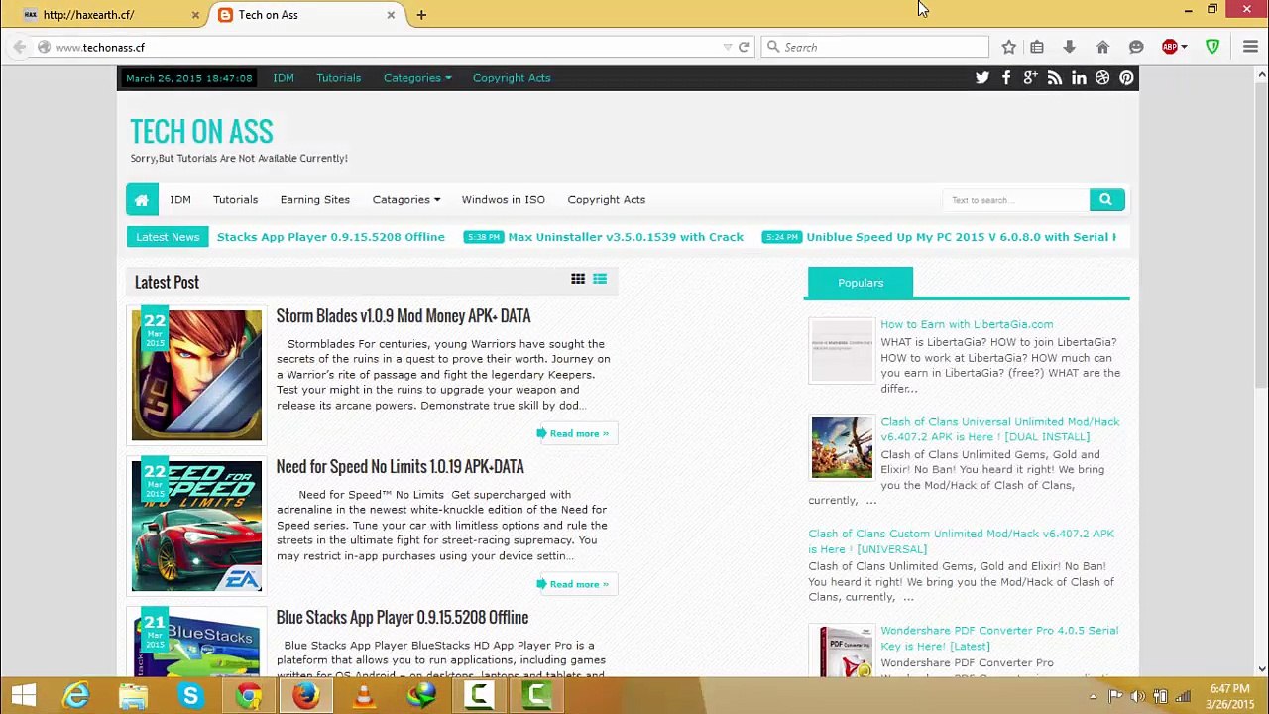Launch Internet Explorer from the taskbar
This screenshot has height=714, width=1269.
(76, 696)
